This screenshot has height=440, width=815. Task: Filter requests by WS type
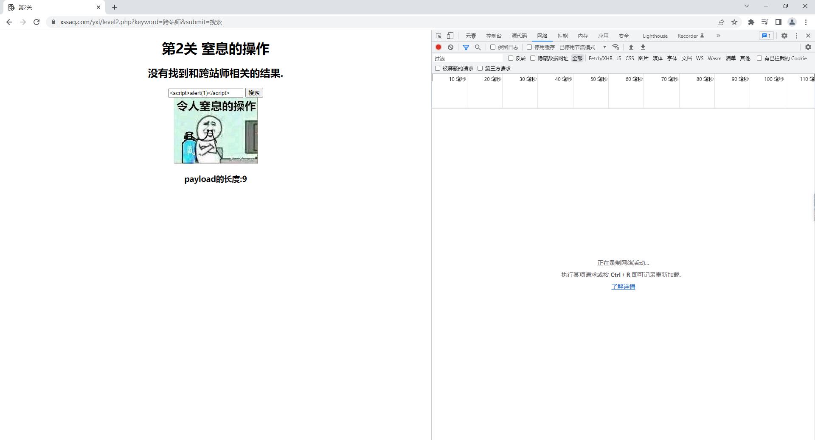pyautogui.click(x=700, y=58)
